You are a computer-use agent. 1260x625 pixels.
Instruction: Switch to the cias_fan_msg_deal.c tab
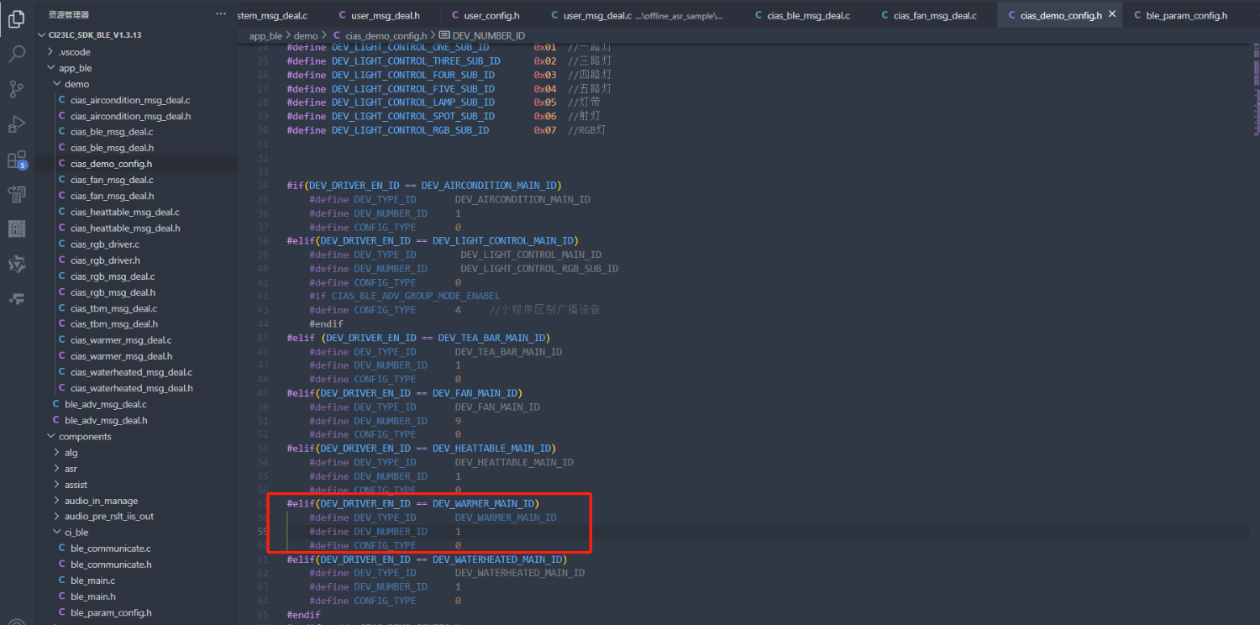[934, 15]
